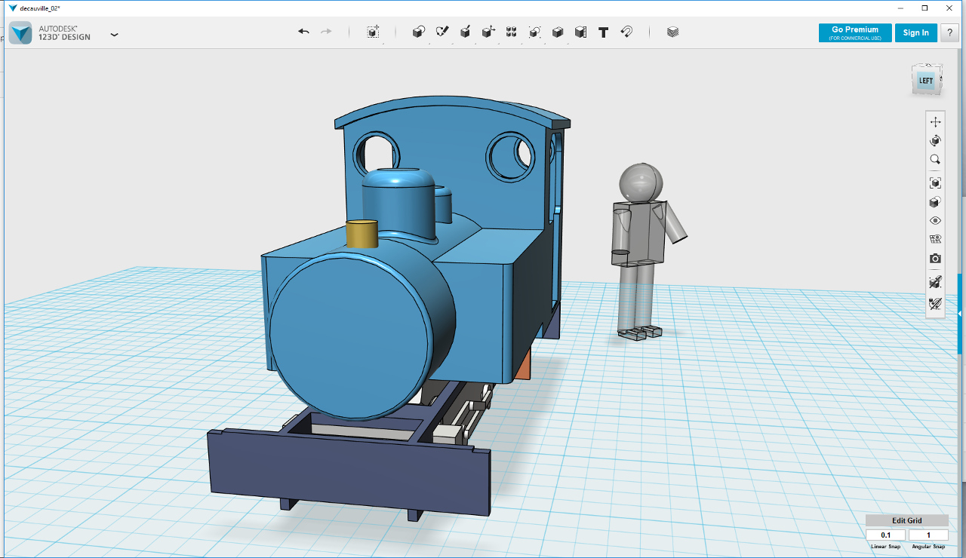Click the Go Premium button

[855, 32]
